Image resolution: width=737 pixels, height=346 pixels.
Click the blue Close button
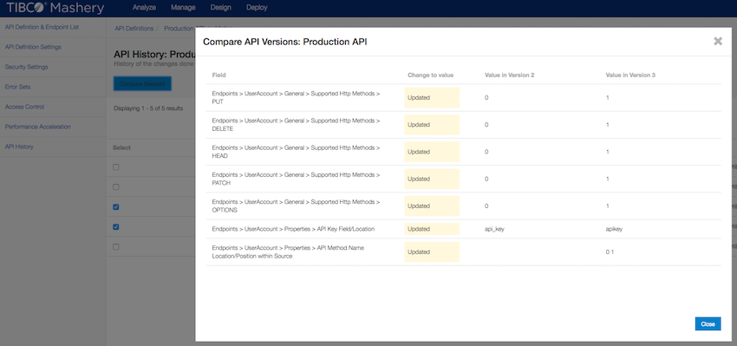click(x=708, y=324)
